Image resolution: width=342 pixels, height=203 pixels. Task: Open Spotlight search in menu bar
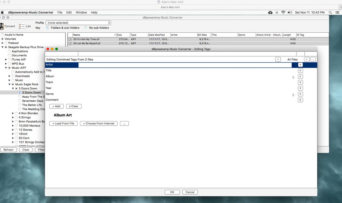[330, 12]
